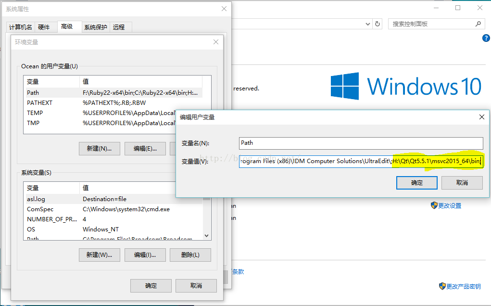
Task: Click 确定 in the 环境变量 dialog
Action: 151,286
